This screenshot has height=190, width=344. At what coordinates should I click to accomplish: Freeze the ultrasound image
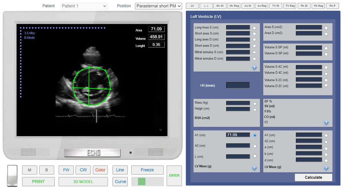tap(147, 170)
